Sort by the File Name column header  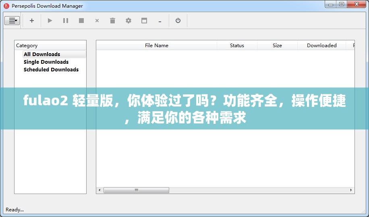pos(156,46)
